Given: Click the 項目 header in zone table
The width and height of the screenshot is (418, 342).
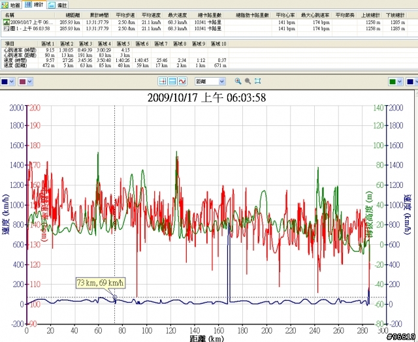Looking at the screenshot, I should click(x=20, y=44).
